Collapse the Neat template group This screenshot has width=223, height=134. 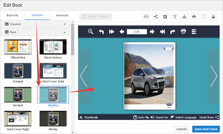tap(65, 32)
